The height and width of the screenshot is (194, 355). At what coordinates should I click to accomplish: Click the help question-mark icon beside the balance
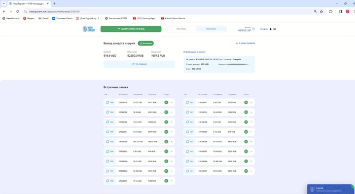pyautogui.click(x=254, y=29)
